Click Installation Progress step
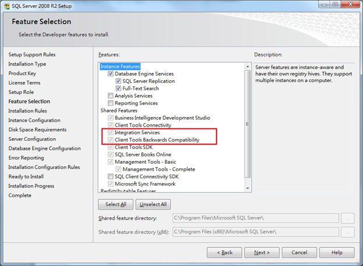The height and width of the screenshot is (266, 363). click(x=31, y=186)
